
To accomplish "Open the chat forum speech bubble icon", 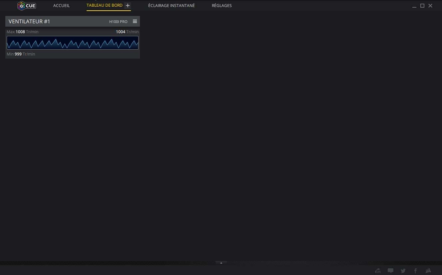I will point(391,271).
